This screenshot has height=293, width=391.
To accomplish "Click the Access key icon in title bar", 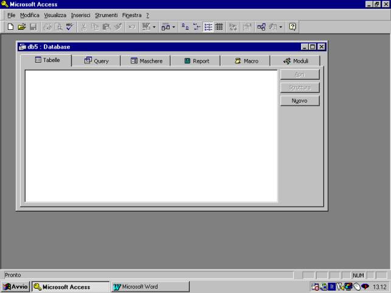I will (5, 4).
